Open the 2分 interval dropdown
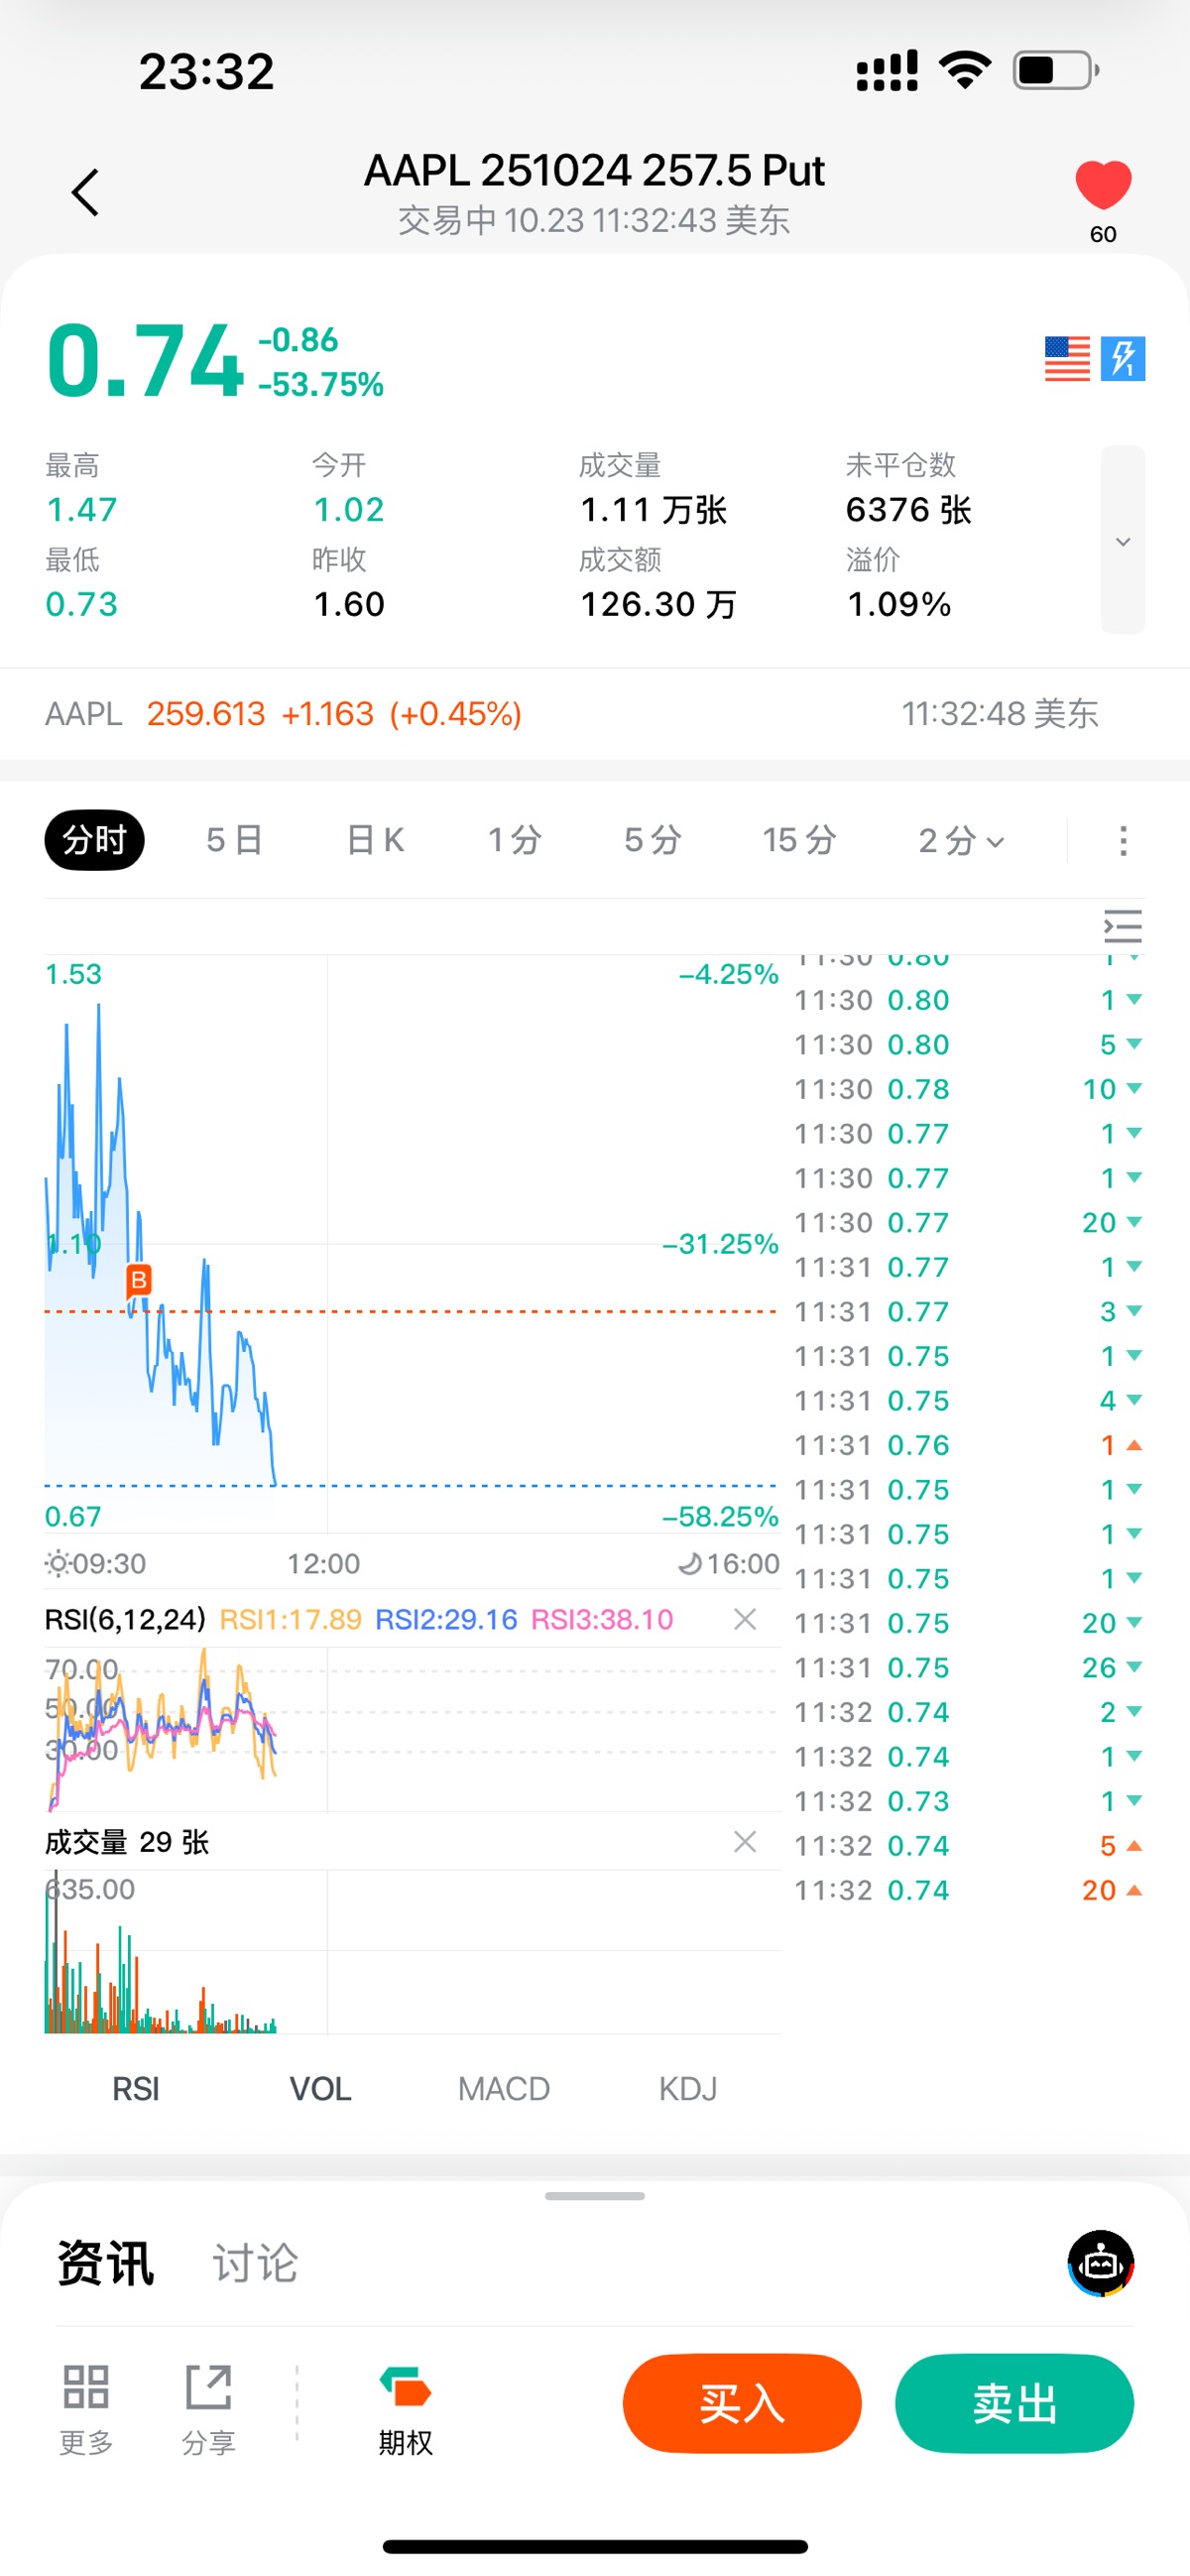1190x2576 pixels. (x=960, y=840)
